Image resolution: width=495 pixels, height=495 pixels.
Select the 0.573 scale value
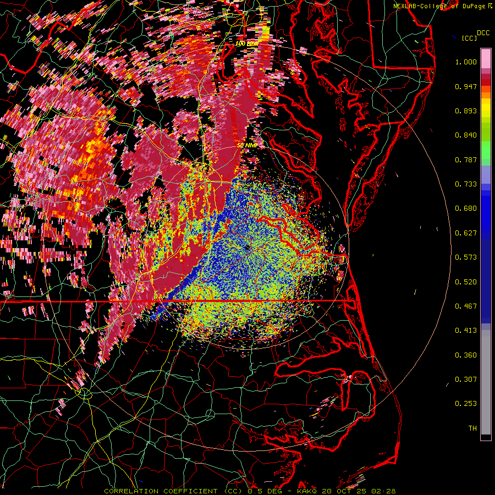pos(466,257)
